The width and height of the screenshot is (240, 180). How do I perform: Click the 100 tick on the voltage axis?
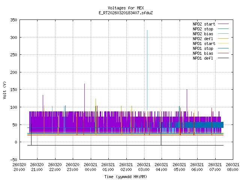(x=13, y=107)
